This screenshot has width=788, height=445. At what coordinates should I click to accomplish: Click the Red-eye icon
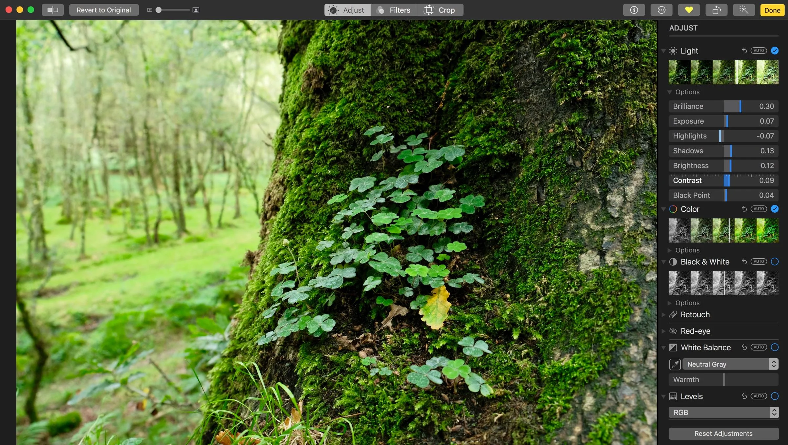pyautogui.click(x=673, y=331)
